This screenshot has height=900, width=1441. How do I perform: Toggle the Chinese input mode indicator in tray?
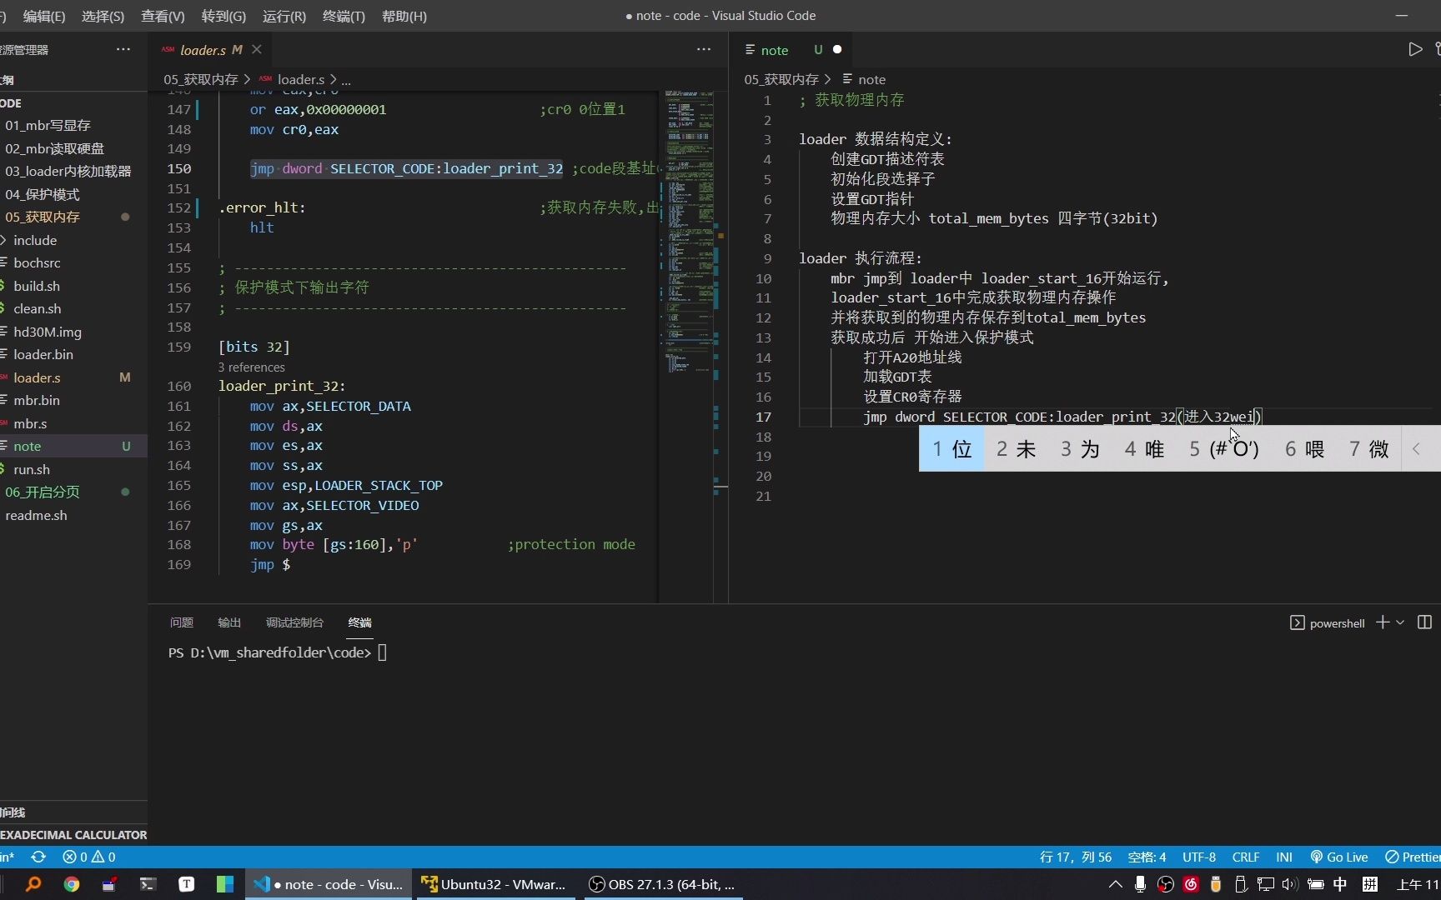click(1340, 884)
